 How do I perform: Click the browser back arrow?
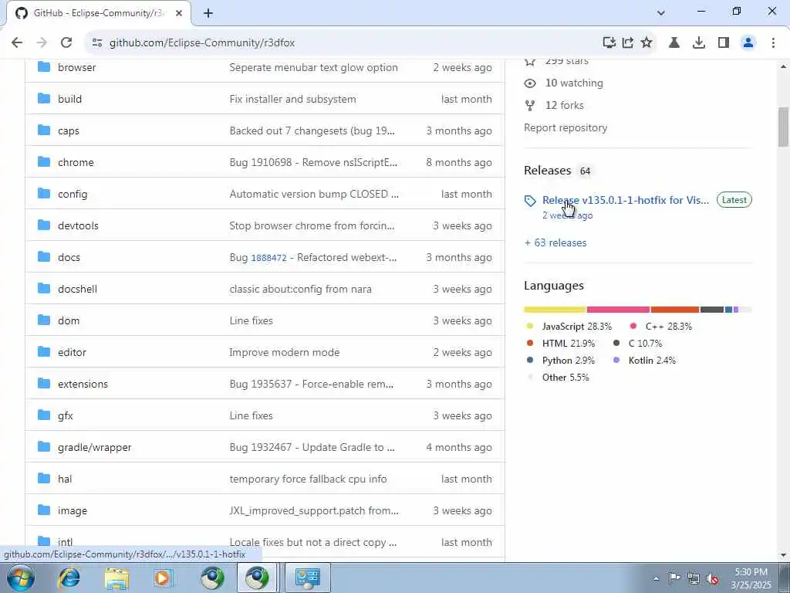coord(17,43)
